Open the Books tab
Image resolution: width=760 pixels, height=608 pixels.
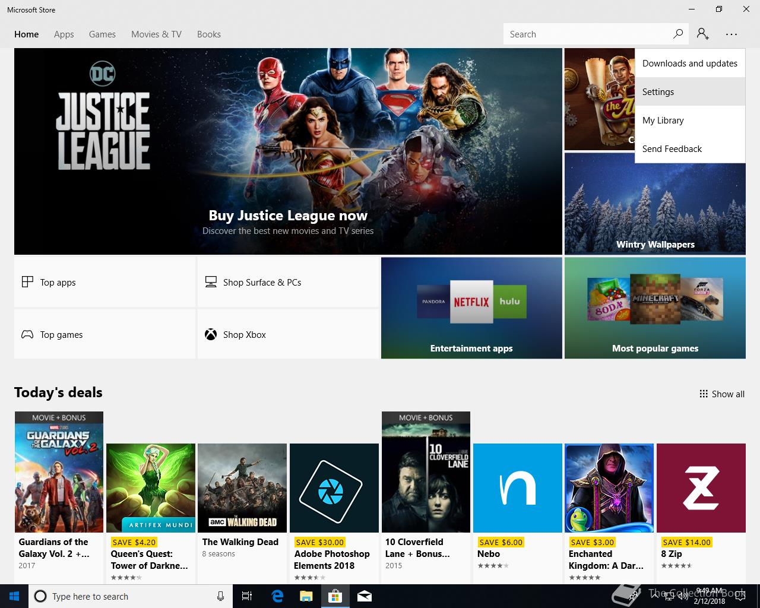coord(209,34)
